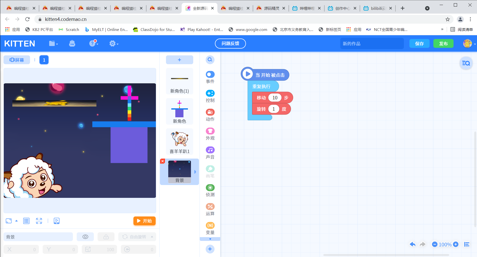Screen dimensions: 477x257
Task: Toggle the sprite lock icon
Action: (106, 237)
